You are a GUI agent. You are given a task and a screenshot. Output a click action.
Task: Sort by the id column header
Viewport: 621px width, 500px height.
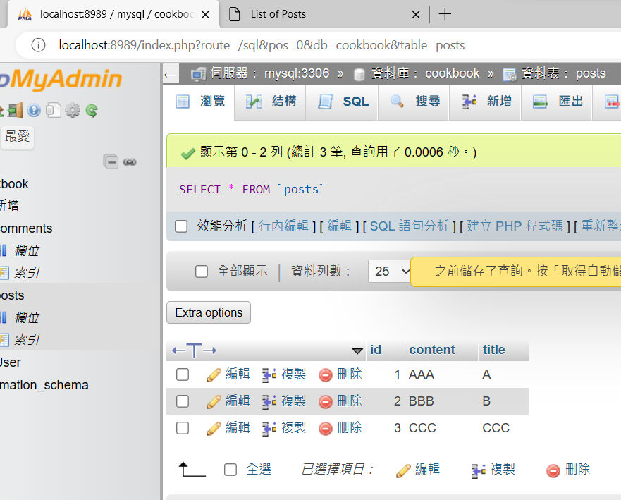click(x=376, y=350)
